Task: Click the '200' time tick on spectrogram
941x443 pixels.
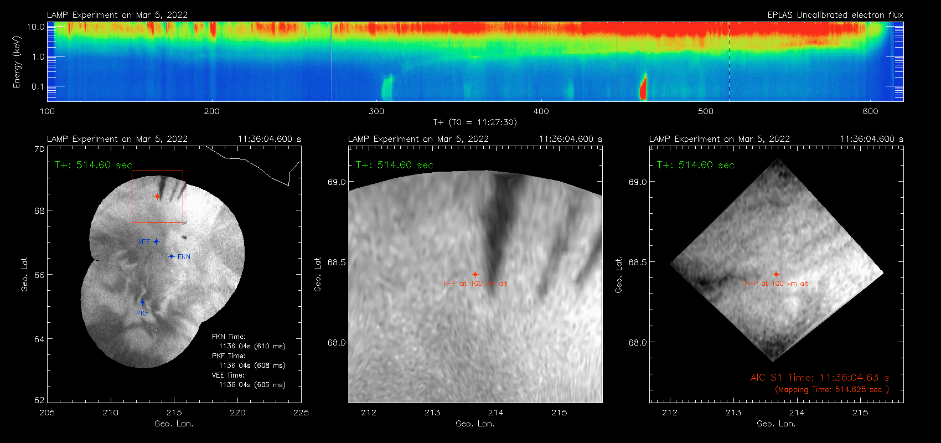Action: click(x=212, y=111)
